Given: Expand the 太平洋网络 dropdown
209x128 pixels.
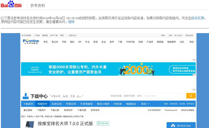Looking at the screenshot, I should pyautogui.click(x=27, y=35).
